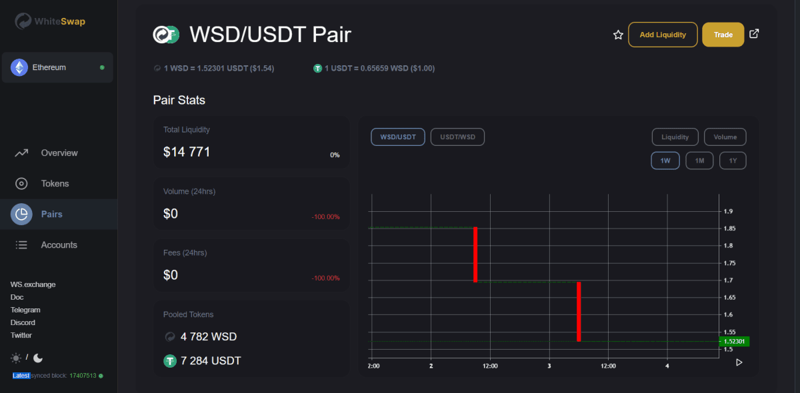
Task: Click the sun icon for light theme
Action: click(x=15, y=358)
